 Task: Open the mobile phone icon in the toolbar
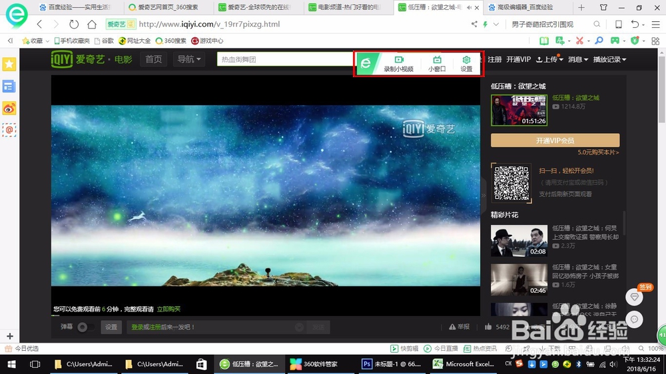click(x=619, y=24)
